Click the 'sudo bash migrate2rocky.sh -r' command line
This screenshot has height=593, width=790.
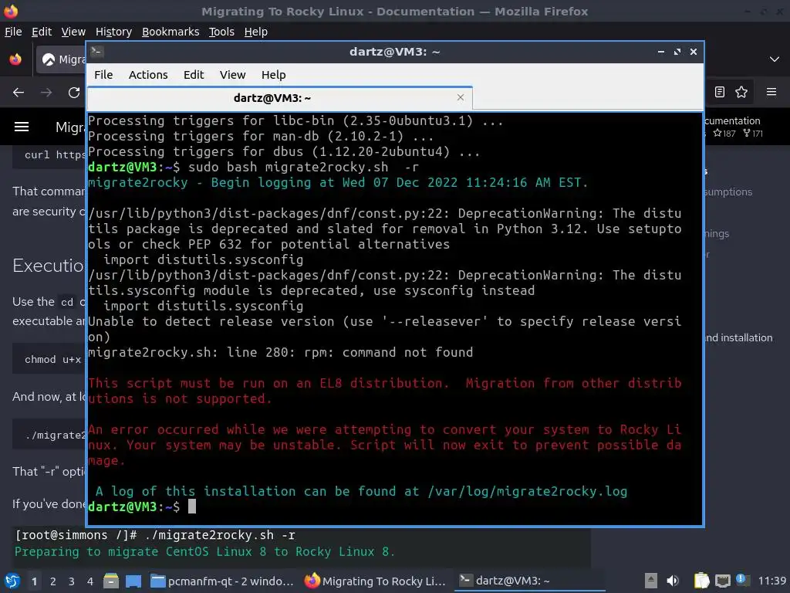pyautogui.click(x=303, y=167)
